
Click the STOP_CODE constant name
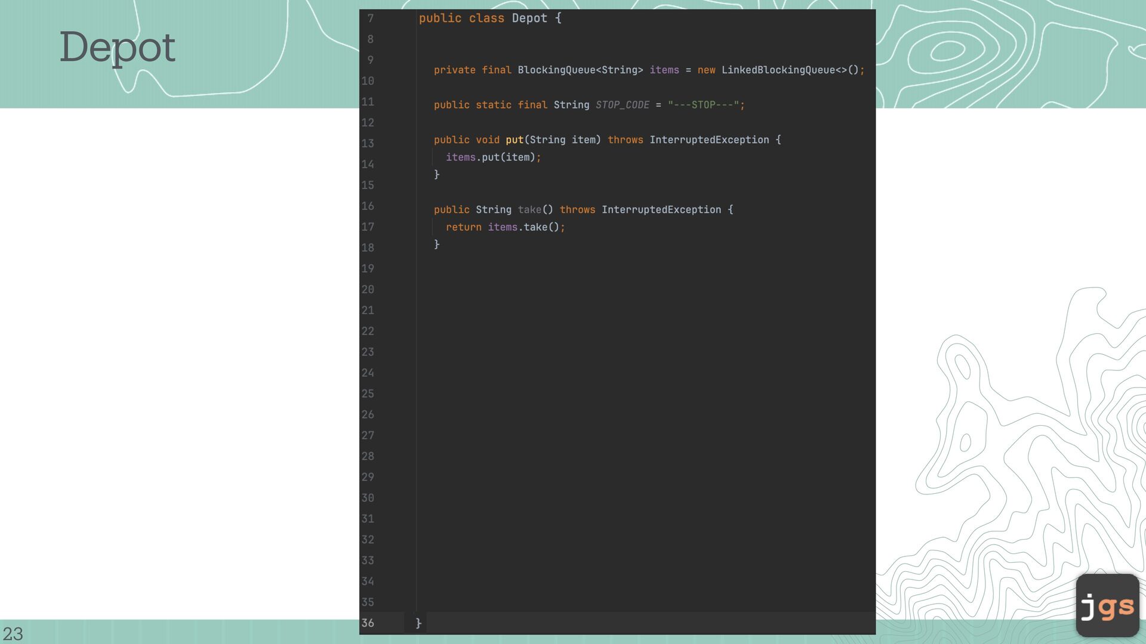point(622,105)
